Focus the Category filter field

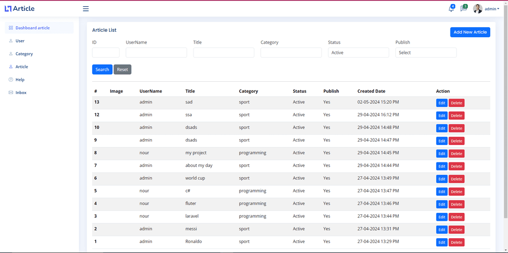click(291, 52)
